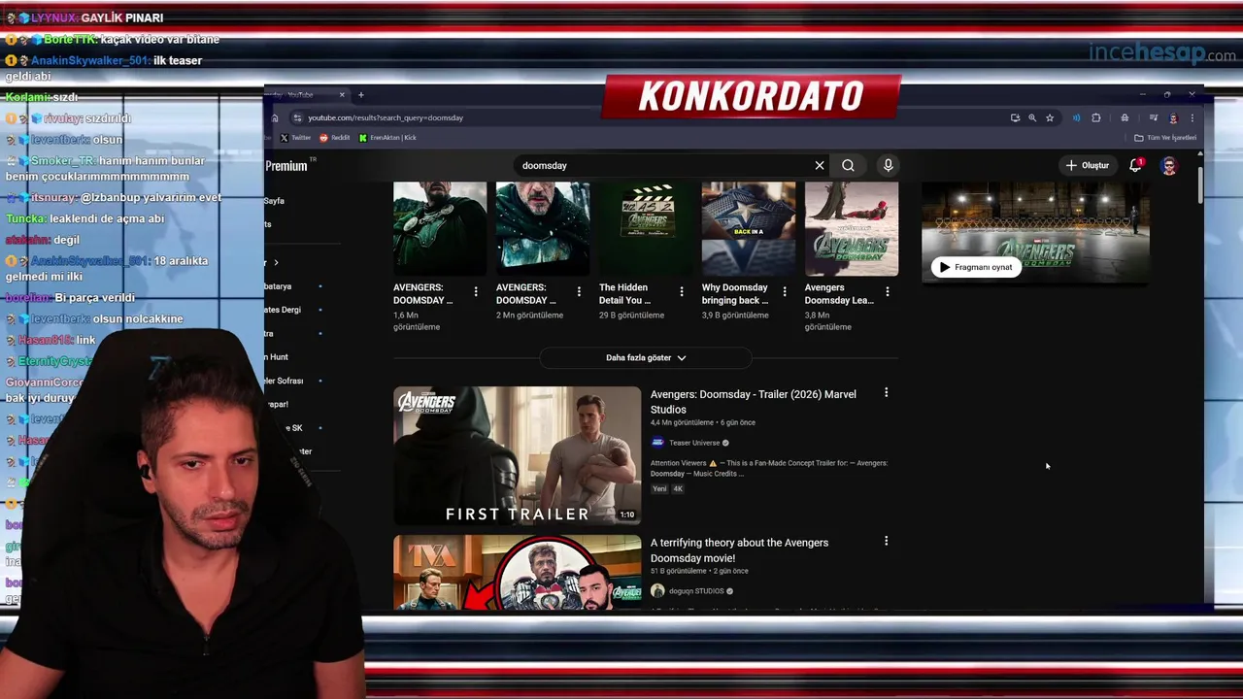Screen dimensions: 1243x699
Task: Visit the Teaser Universe channel
Action: point(694,443)
